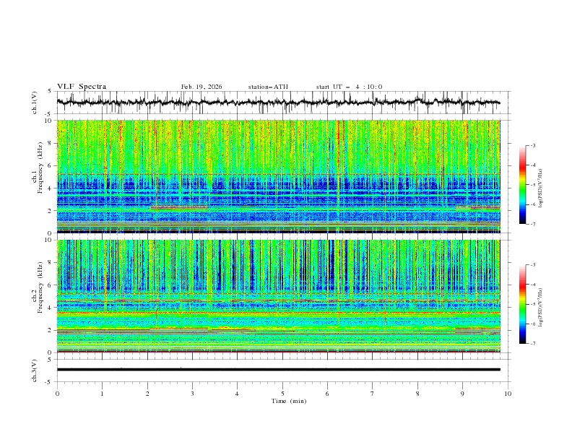
Task: Select the ch.1 'Frequency (kHz)' axis label
Action: pos(40,168)
